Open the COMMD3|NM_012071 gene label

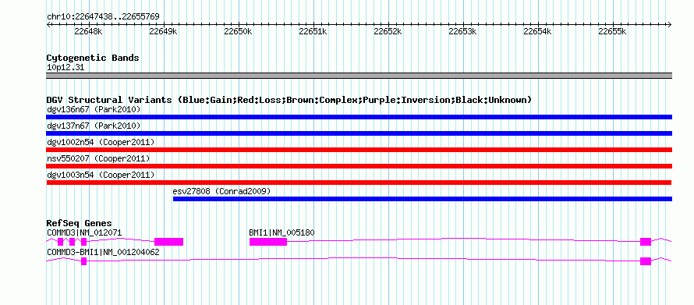(x=84, y=232)
